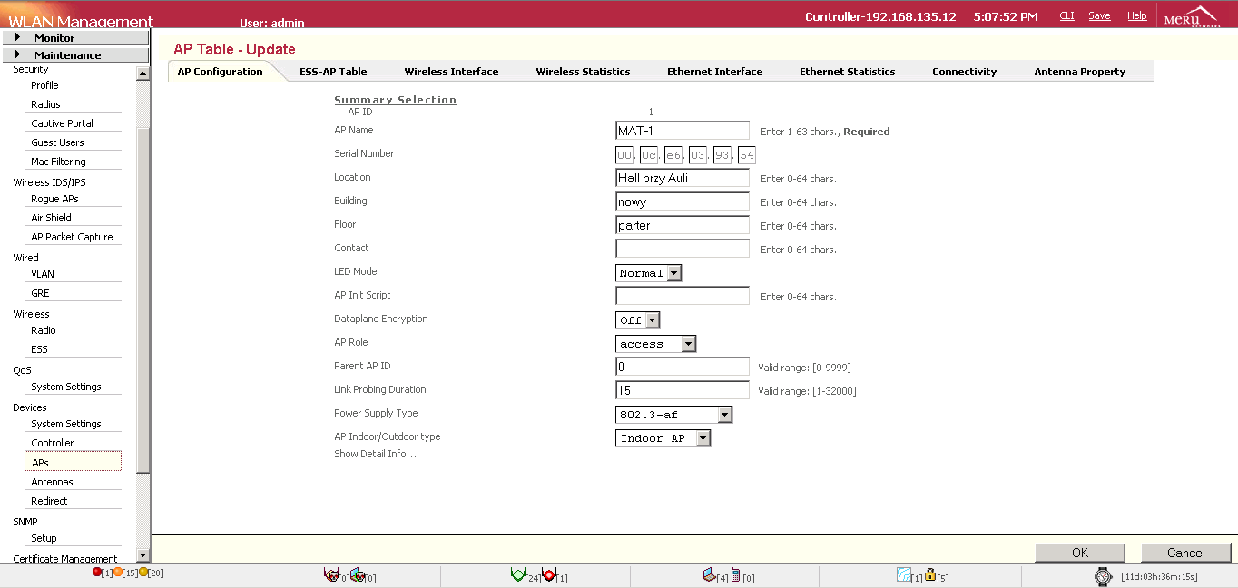Open the Wireless Statistics tab
1238x588 pixels.
pos(583,72)
